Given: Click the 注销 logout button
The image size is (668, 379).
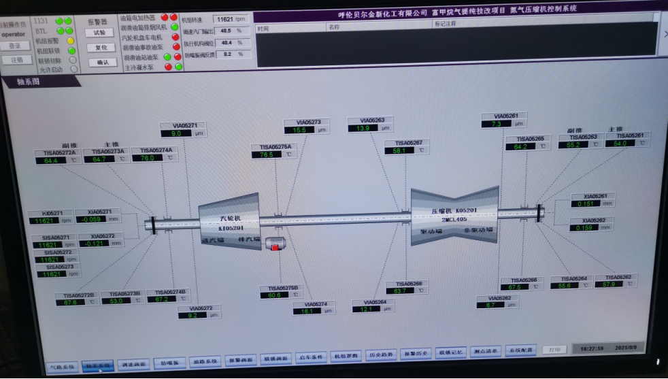Looking at the screenshot, I should (16, 60).
